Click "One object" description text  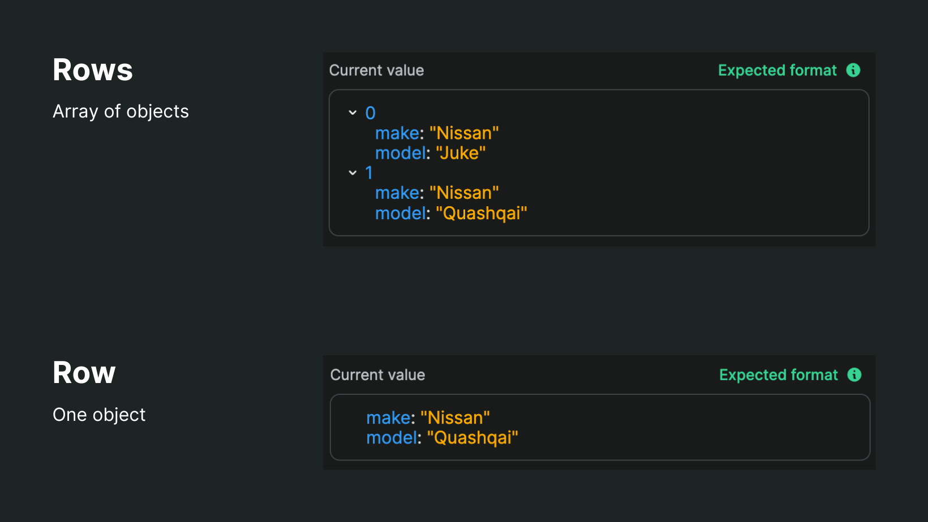[x=99, y=415]
